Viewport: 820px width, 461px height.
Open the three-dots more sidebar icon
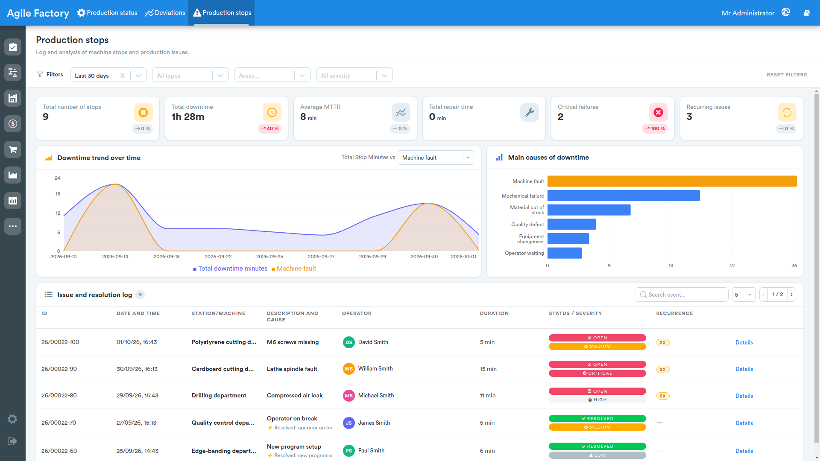[x=13, y=226]
